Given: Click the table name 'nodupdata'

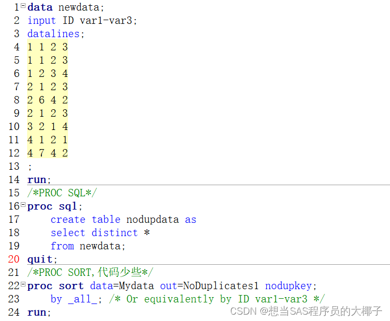Looking at the screenshot, I should 152,219.
